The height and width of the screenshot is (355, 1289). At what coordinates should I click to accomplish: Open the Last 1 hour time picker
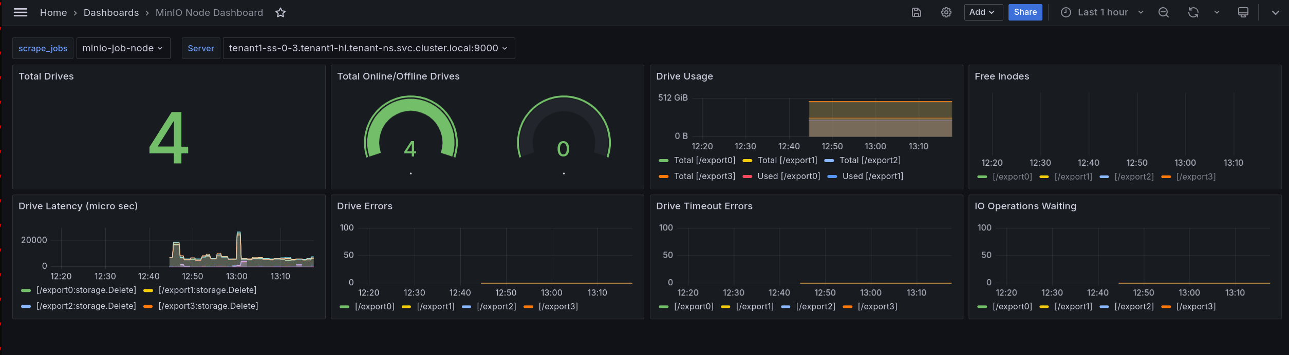click(1102, 12)
